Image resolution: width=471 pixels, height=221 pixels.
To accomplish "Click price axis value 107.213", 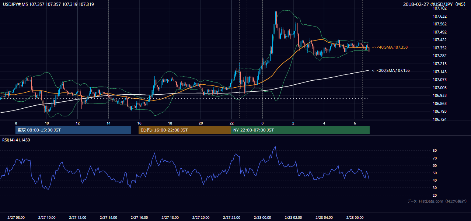I will (439, 64).
